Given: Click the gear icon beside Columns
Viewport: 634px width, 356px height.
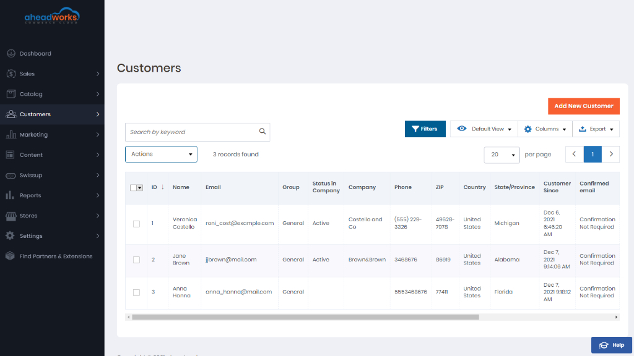Looking at the screenshot, I should (x=528, y=129).
